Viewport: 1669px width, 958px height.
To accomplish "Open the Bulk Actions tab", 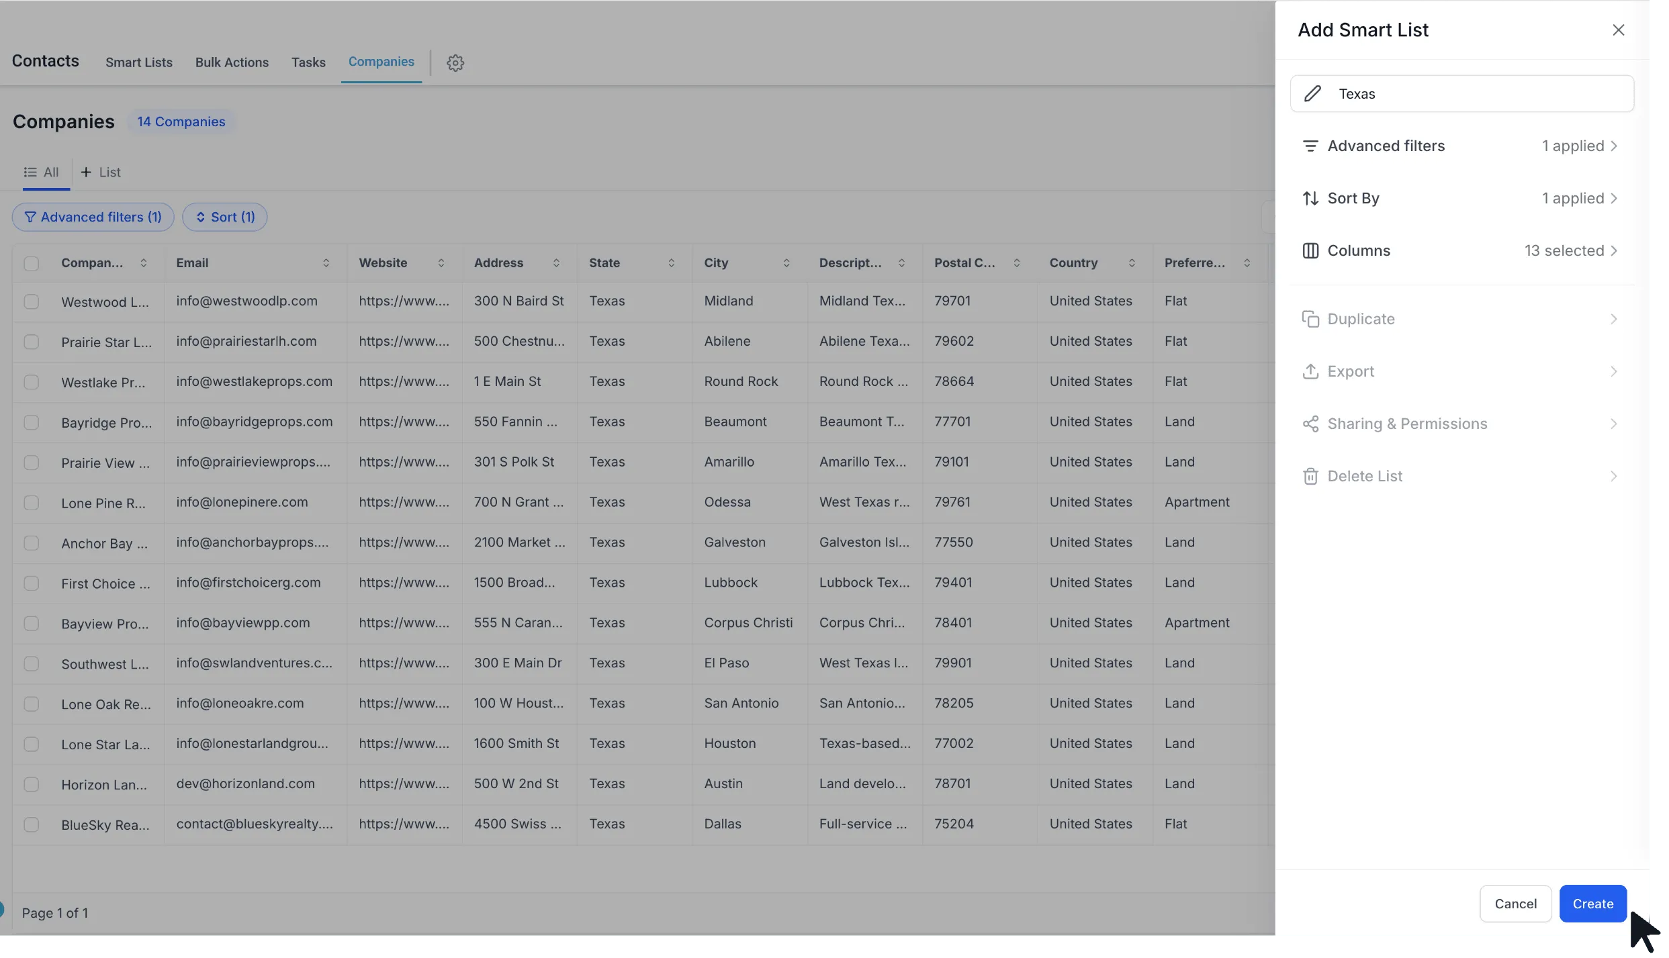I will click(x=232, y=62).
